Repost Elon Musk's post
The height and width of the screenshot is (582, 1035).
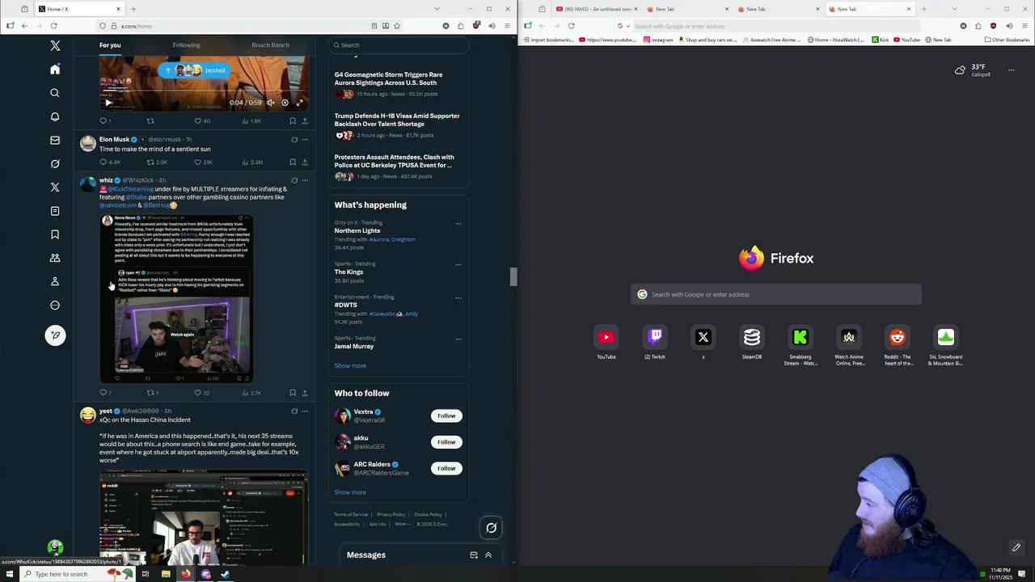point(156,162)
